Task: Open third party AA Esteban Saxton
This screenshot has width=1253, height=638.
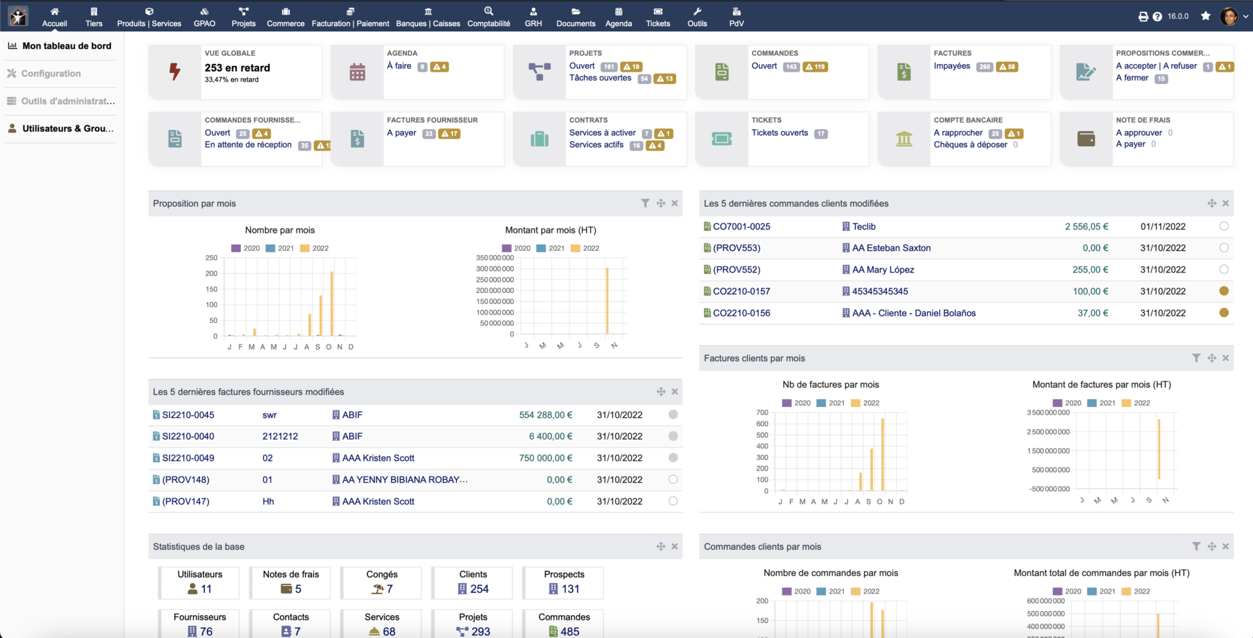Action: coord(891,248)
